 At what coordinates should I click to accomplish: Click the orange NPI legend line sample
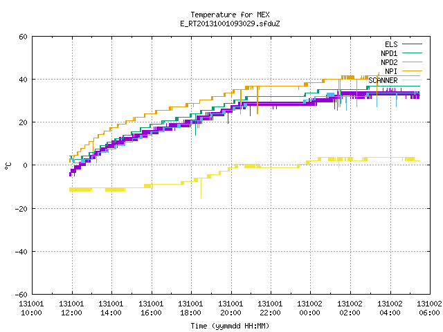tap(412, 71)
